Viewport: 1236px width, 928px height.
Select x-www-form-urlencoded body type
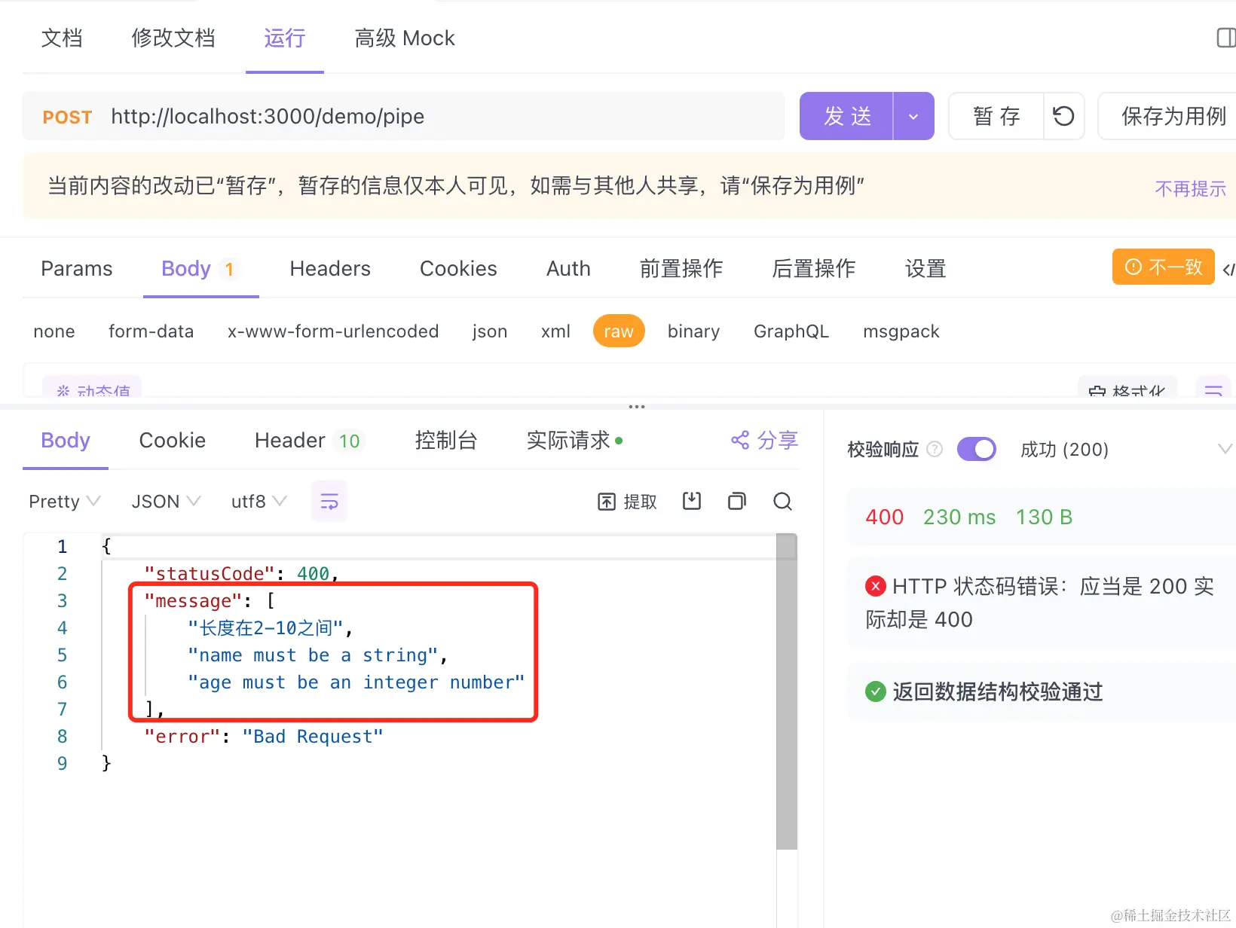[333, 331]
